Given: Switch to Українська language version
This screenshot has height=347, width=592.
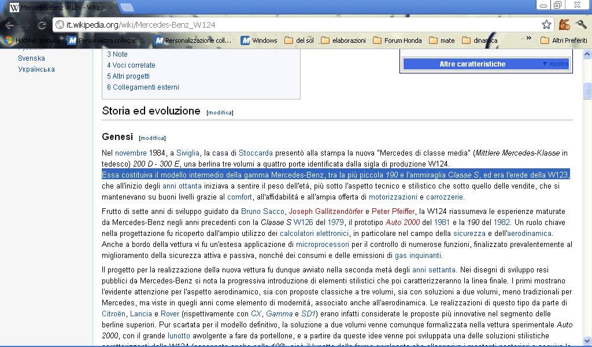Looking at the screenshot, I should tap(36, 69).
